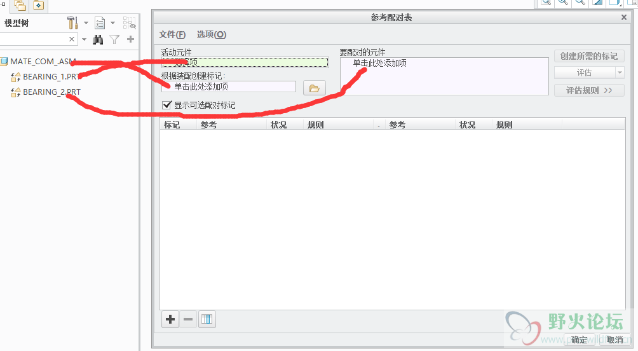The width and height of the screenshot is (638, 351).
Task: Click the minus remove-row button below the table
Action: click(x=188, y=319)
